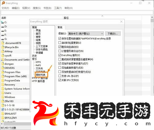
Task: Click the F: drive icon
Action: [2, 35]
